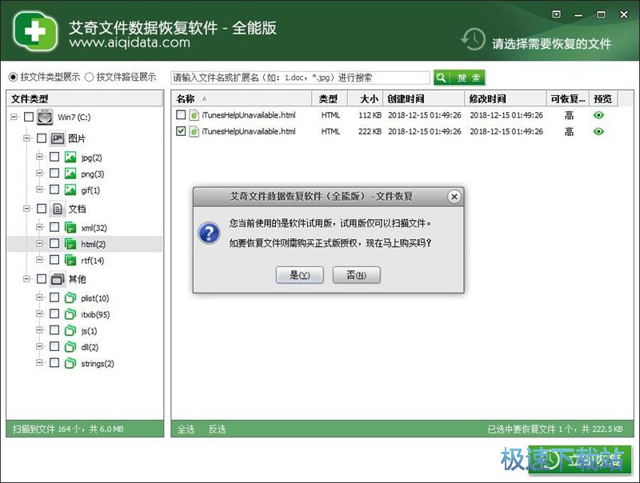
Task: Toggle the rtf(14) tree expander
Action: coord(39,259)
